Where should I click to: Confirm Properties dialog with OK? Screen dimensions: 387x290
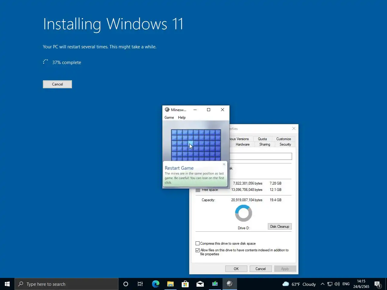click(236, 269)
